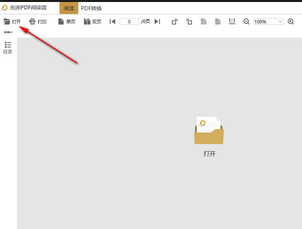Click the 打开 open file toolbar button
302x229 pixels.
click(12, 22)
